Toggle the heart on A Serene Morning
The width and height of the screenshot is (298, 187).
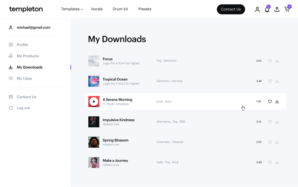coord(270,102)
